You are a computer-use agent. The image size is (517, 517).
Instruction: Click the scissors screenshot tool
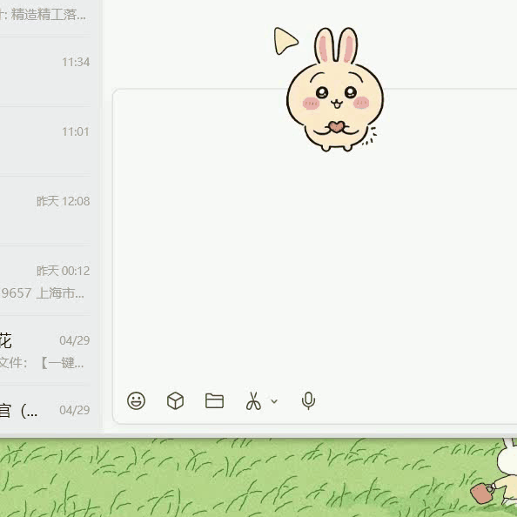coord(253,401)
